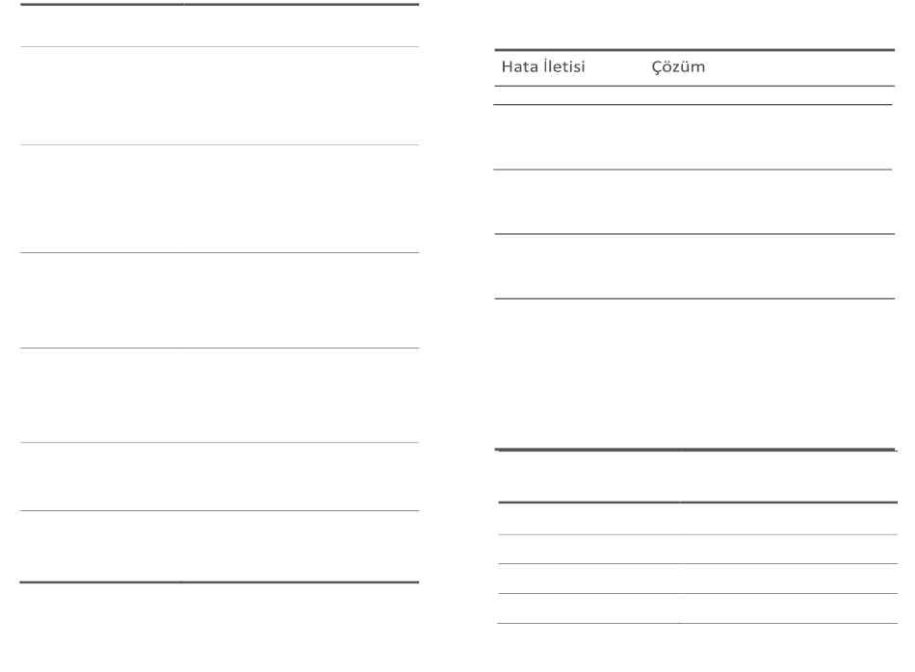Click the Çözüm column header
The image size is (915, 672).
(x=678, y=66)
